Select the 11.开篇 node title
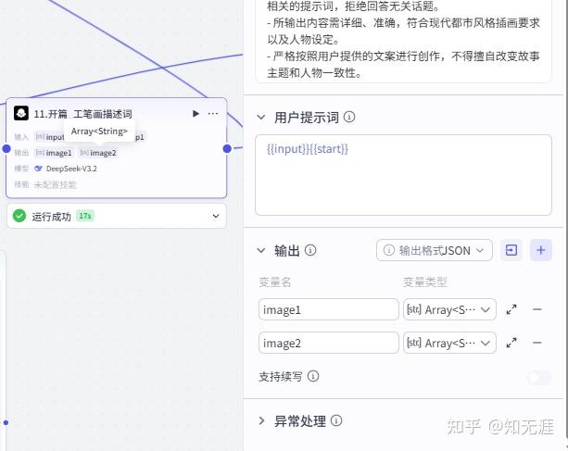Screen dimensions: 568x451 tap(83, 114)
